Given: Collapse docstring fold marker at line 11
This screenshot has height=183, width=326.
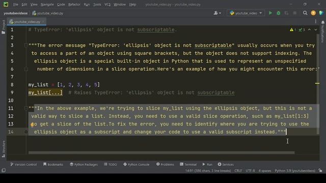Looking at the screenshot, I should [26, 108].
